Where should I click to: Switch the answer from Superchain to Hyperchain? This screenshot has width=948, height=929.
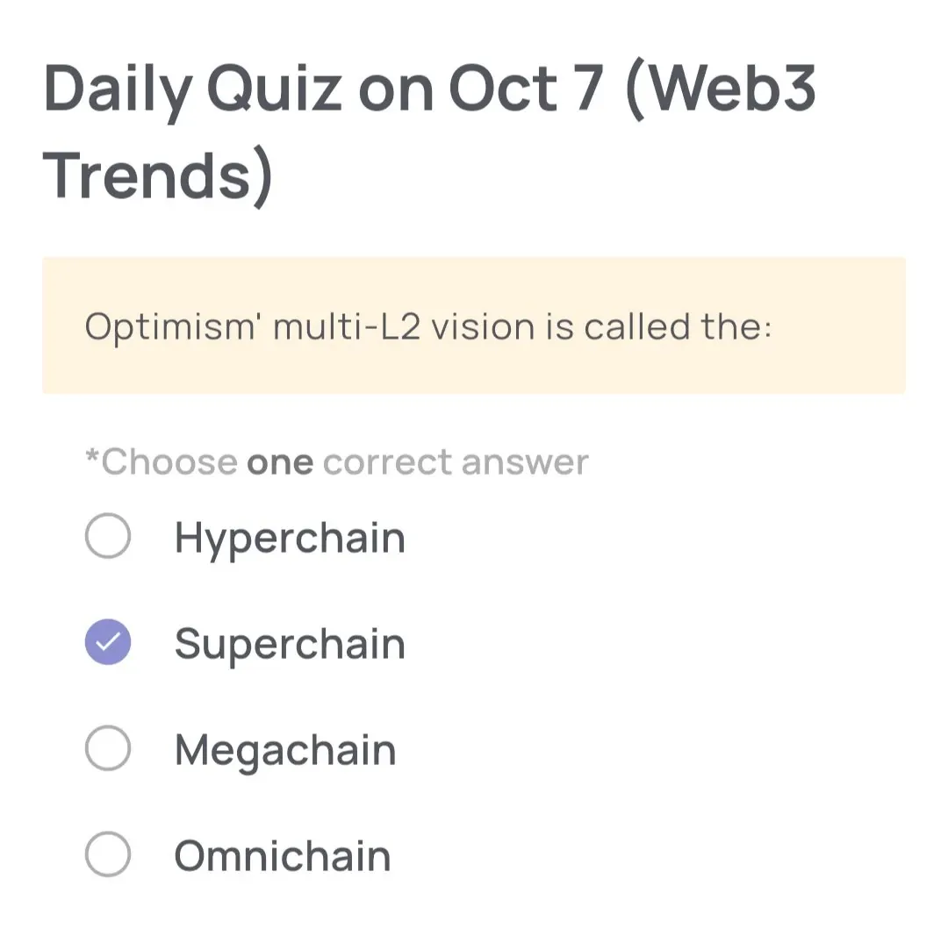tap(107, 536)
